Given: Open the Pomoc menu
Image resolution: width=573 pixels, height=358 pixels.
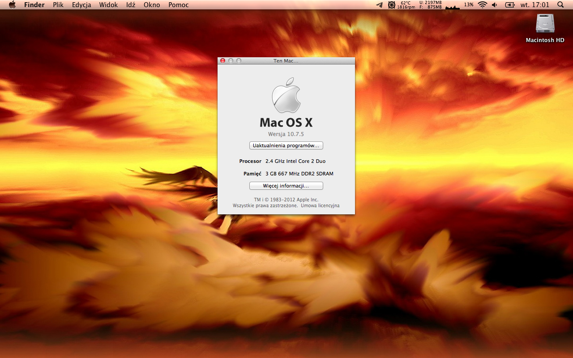Looking at the screenshot, I should point(179,5).
